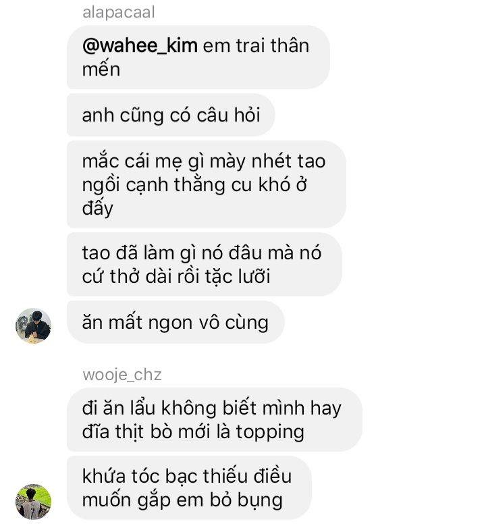Select the 'đi ăn lẩu không biết' message

(x=215, y=419)
